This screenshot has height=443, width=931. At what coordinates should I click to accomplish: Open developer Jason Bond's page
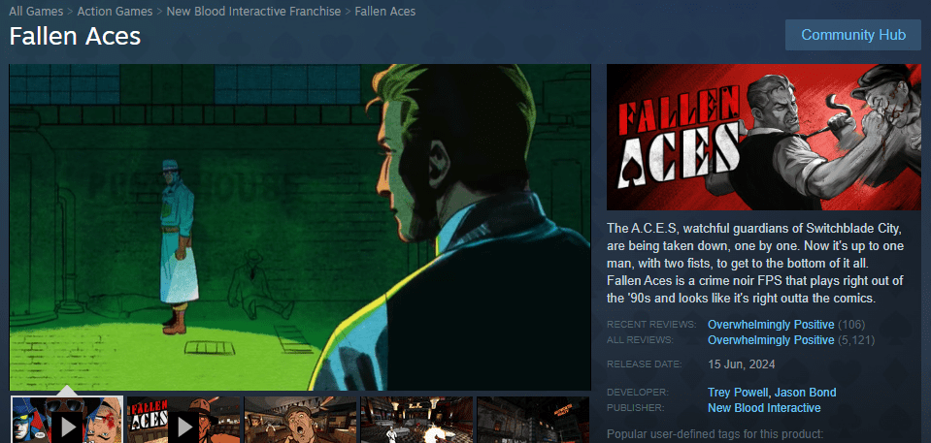(806, 393)
